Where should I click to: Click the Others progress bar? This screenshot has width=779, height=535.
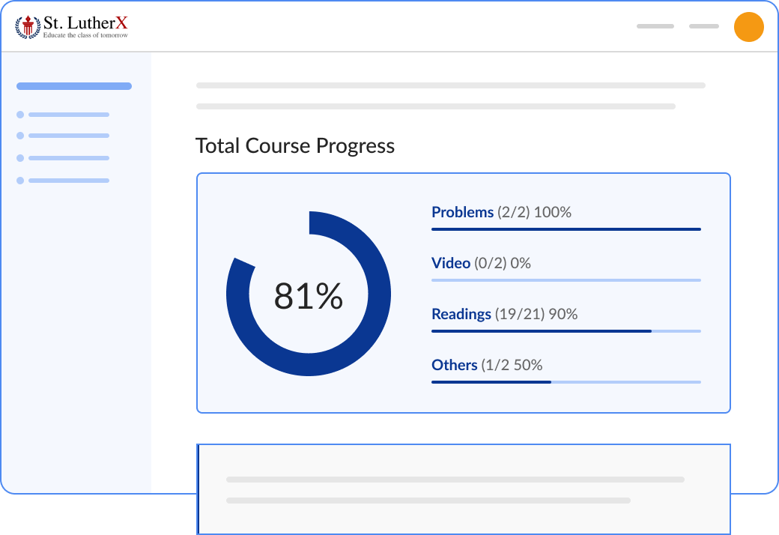point(566,382)
